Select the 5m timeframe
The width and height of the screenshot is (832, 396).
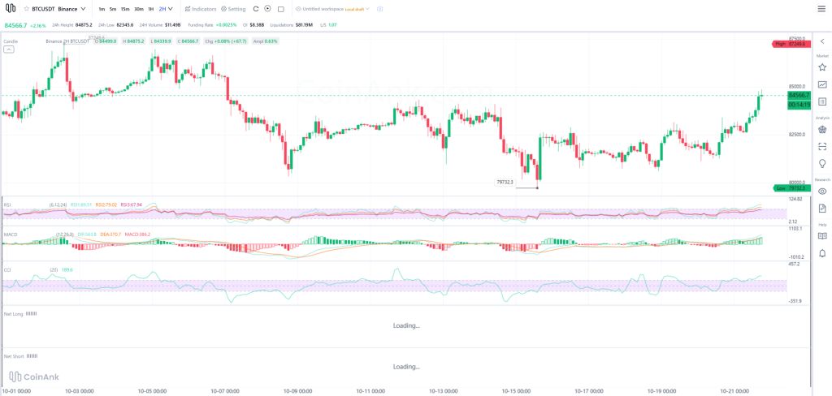pyautogui.click(x=113, y=9)
